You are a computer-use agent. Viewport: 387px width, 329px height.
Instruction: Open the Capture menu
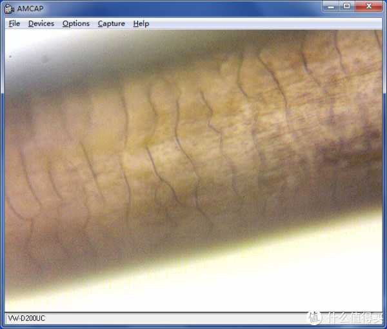(112, 24)
